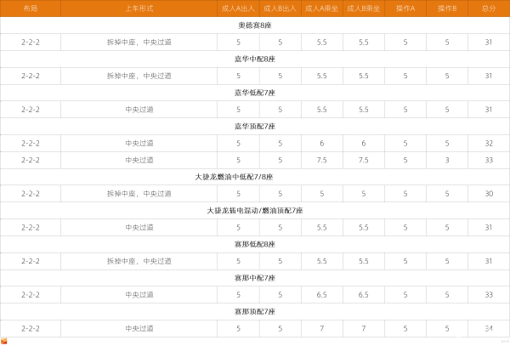Click 成人B乘坐 value 6 under 嘉华顶配7座
This screenshot has height=346, width=510.
pos(363,143)
